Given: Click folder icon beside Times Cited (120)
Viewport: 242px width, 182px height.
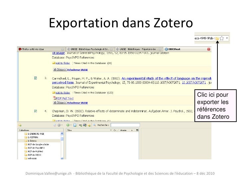Looking at the screenshot, I should coord(54,92).
